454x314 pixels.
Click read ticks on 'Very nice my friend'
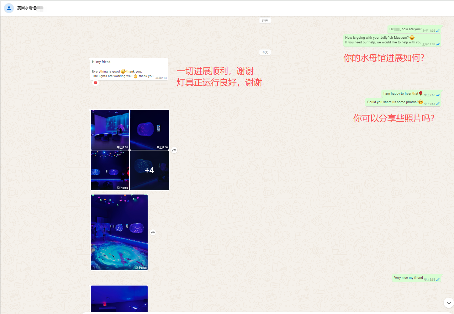[x=438, y=280]
